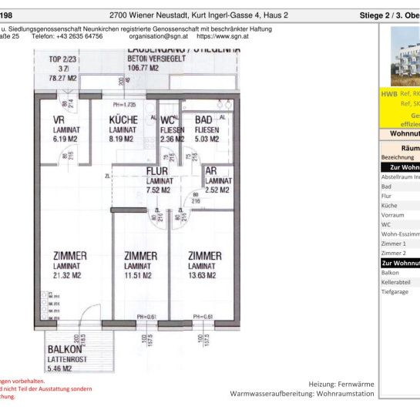Select the KÜCHE room label
Image resolution: width=420 pixels, height=420 pixels.
(123, 119)
